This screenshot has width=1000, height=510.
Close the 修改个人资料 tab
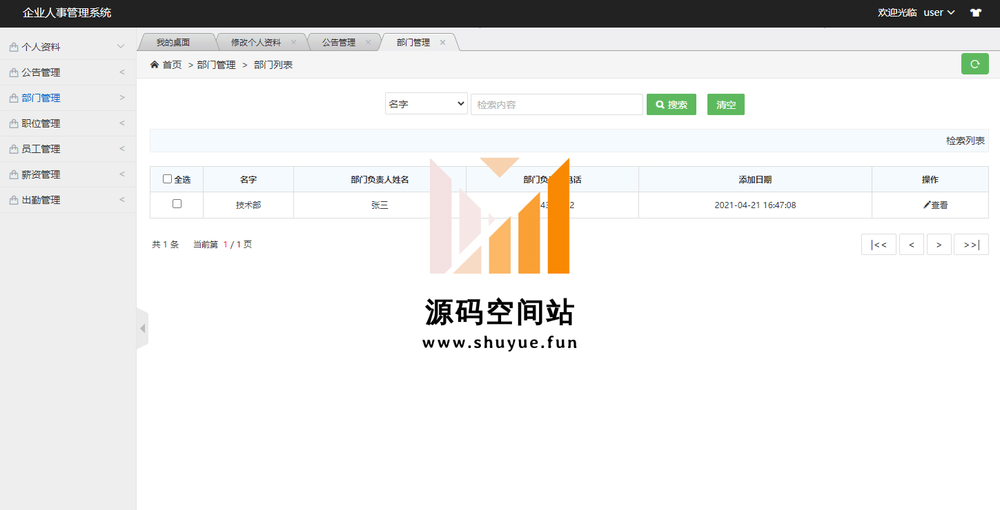click(293, 42)
